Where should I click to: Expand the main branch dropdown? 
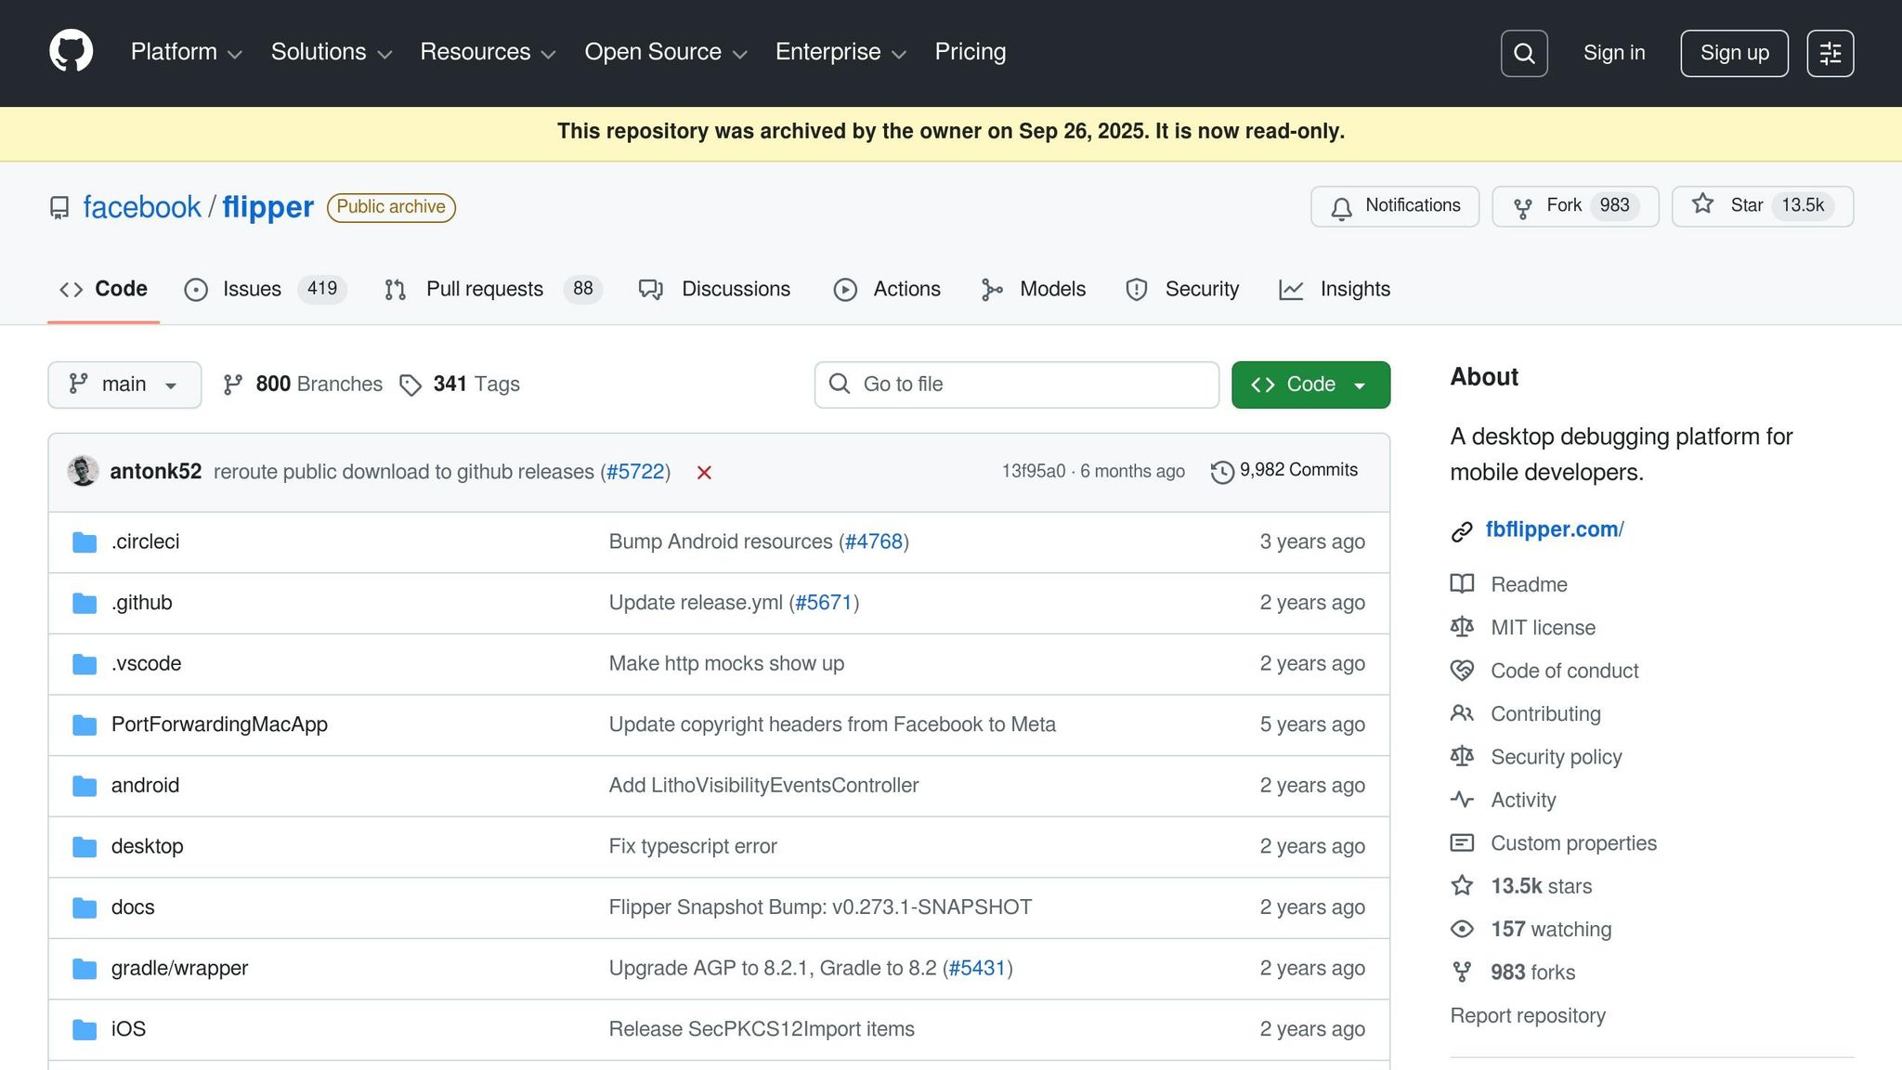coord(124,385)
